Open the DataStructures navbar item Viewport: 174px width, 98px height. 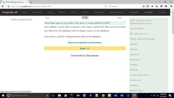tap(116, 12)
